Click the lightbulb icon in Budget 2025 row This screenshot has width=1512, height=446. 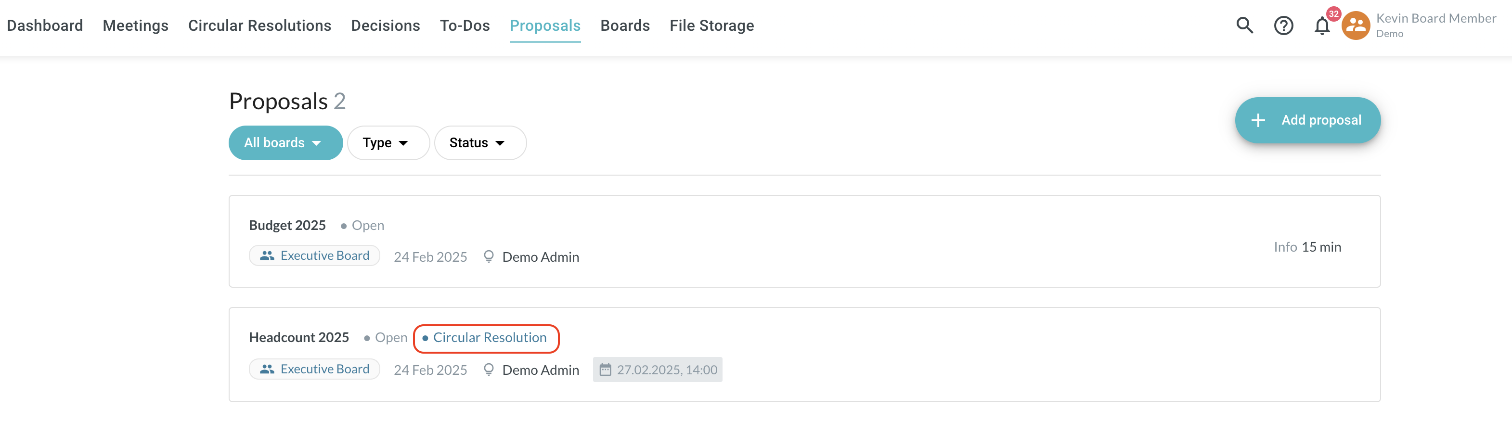click(x=488, y=256)
